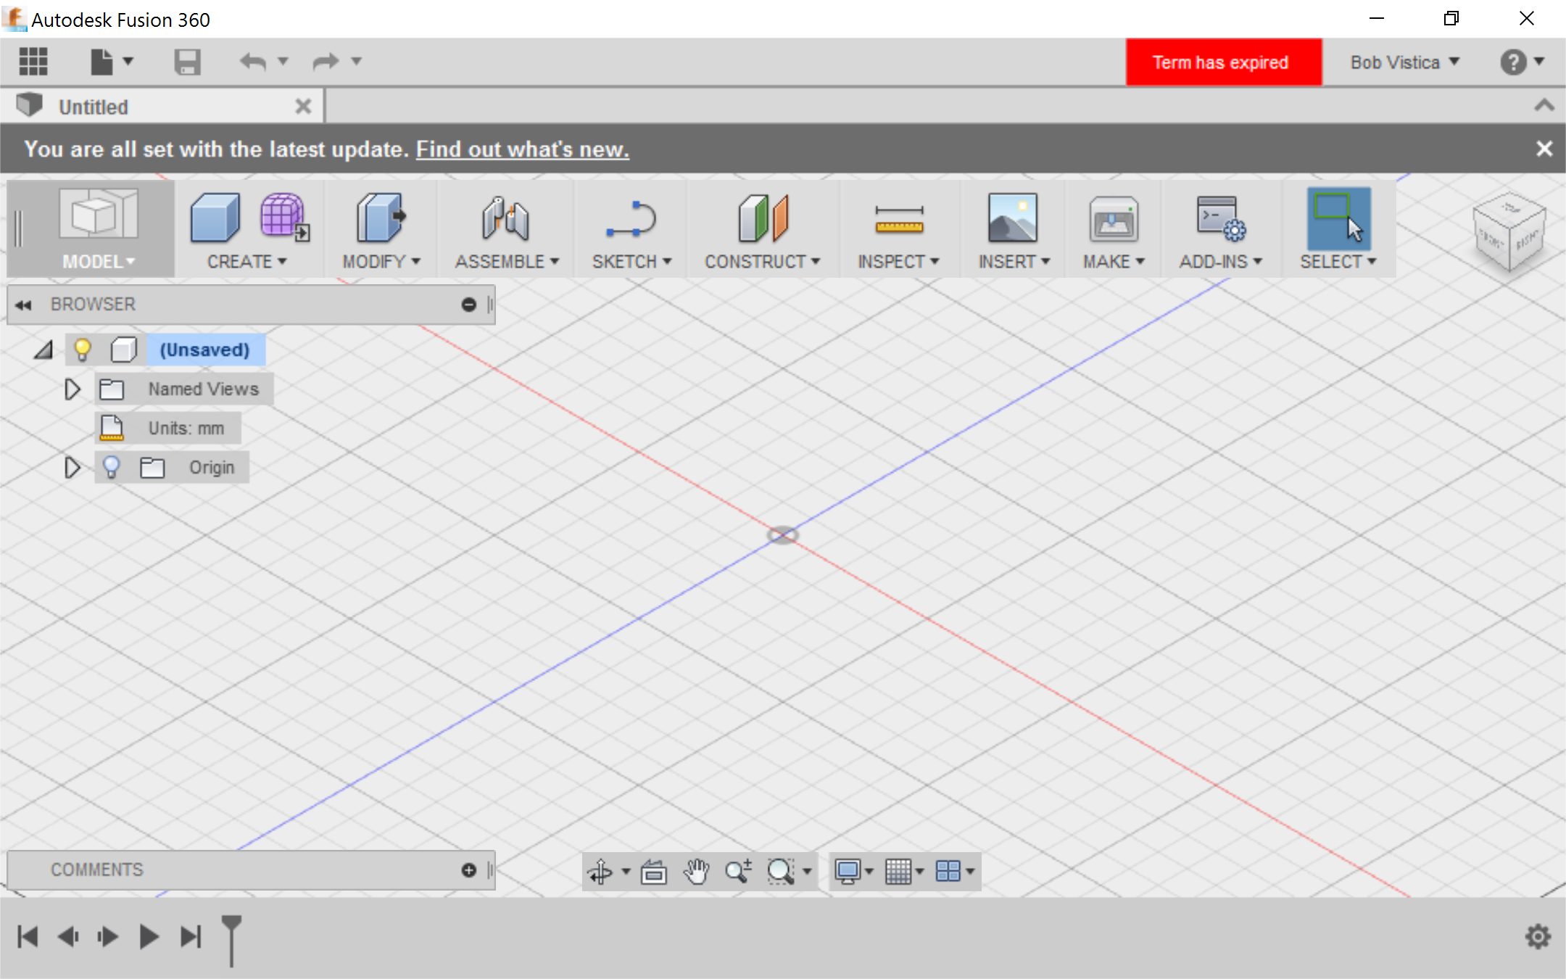Click the Create Box solid icon
Viewport: 1566px width, 979px height.
pyautogui.click(x=215, y=218)
